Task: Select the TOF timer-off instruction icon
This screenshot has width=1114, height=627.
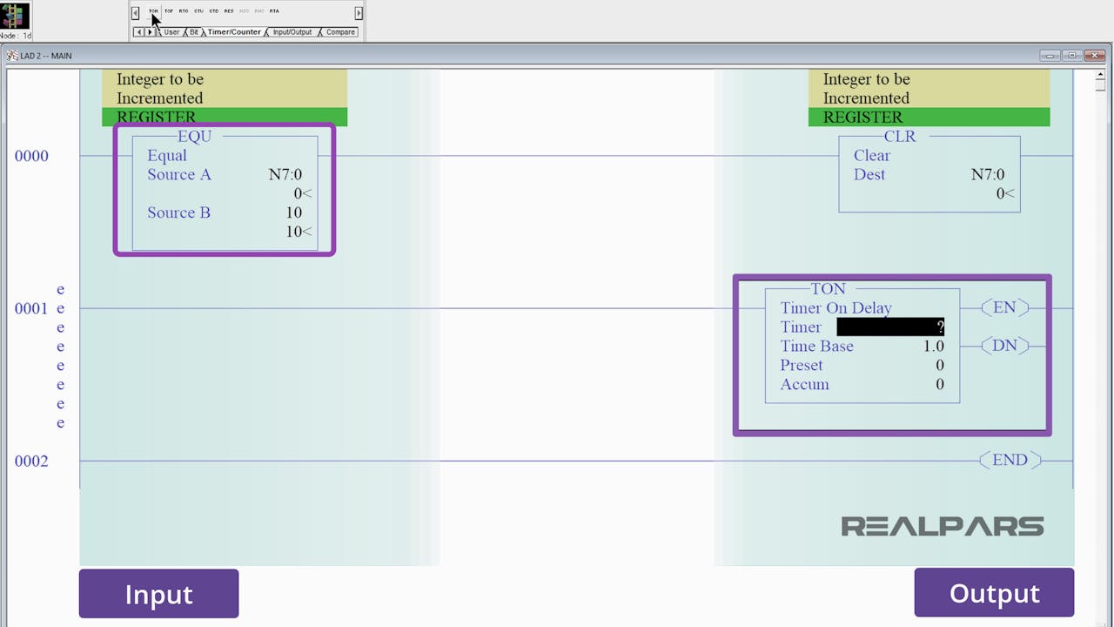Action: tap(169, 11)
